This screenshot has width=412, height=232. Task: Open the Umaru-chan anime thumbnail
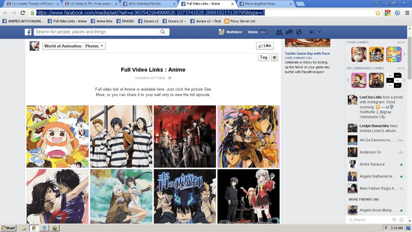[57, 136]
